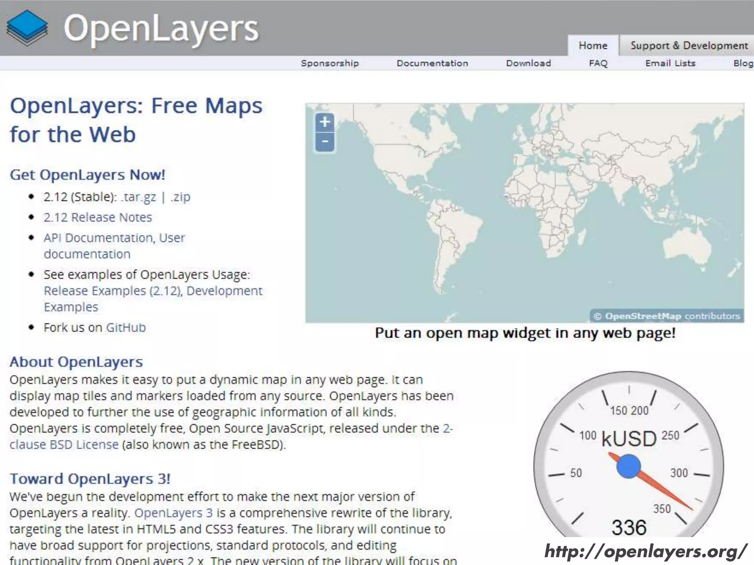Open the Download page link
Image resolution: width=754 pixels, height=565 pixels.
pyautogui.click(x=528, y=63)
